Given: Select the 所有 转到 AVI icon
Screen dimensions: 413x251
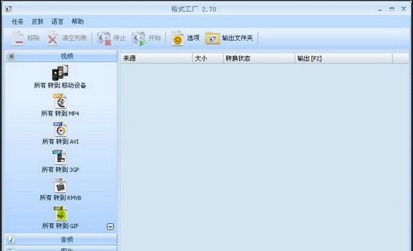Looking at the screenshot, I should 60,130.
